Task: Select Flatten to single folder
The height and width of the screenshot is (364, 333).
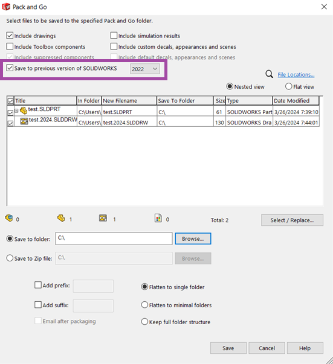Action: [144, 287]
